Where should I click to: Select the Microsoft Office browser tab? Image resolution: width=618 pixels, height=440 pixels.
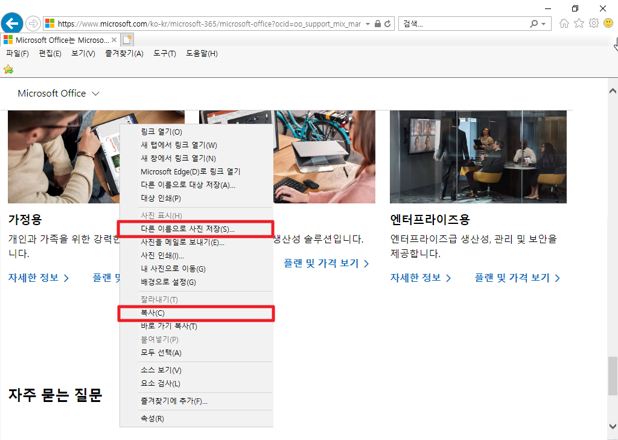tap(60, 40)
